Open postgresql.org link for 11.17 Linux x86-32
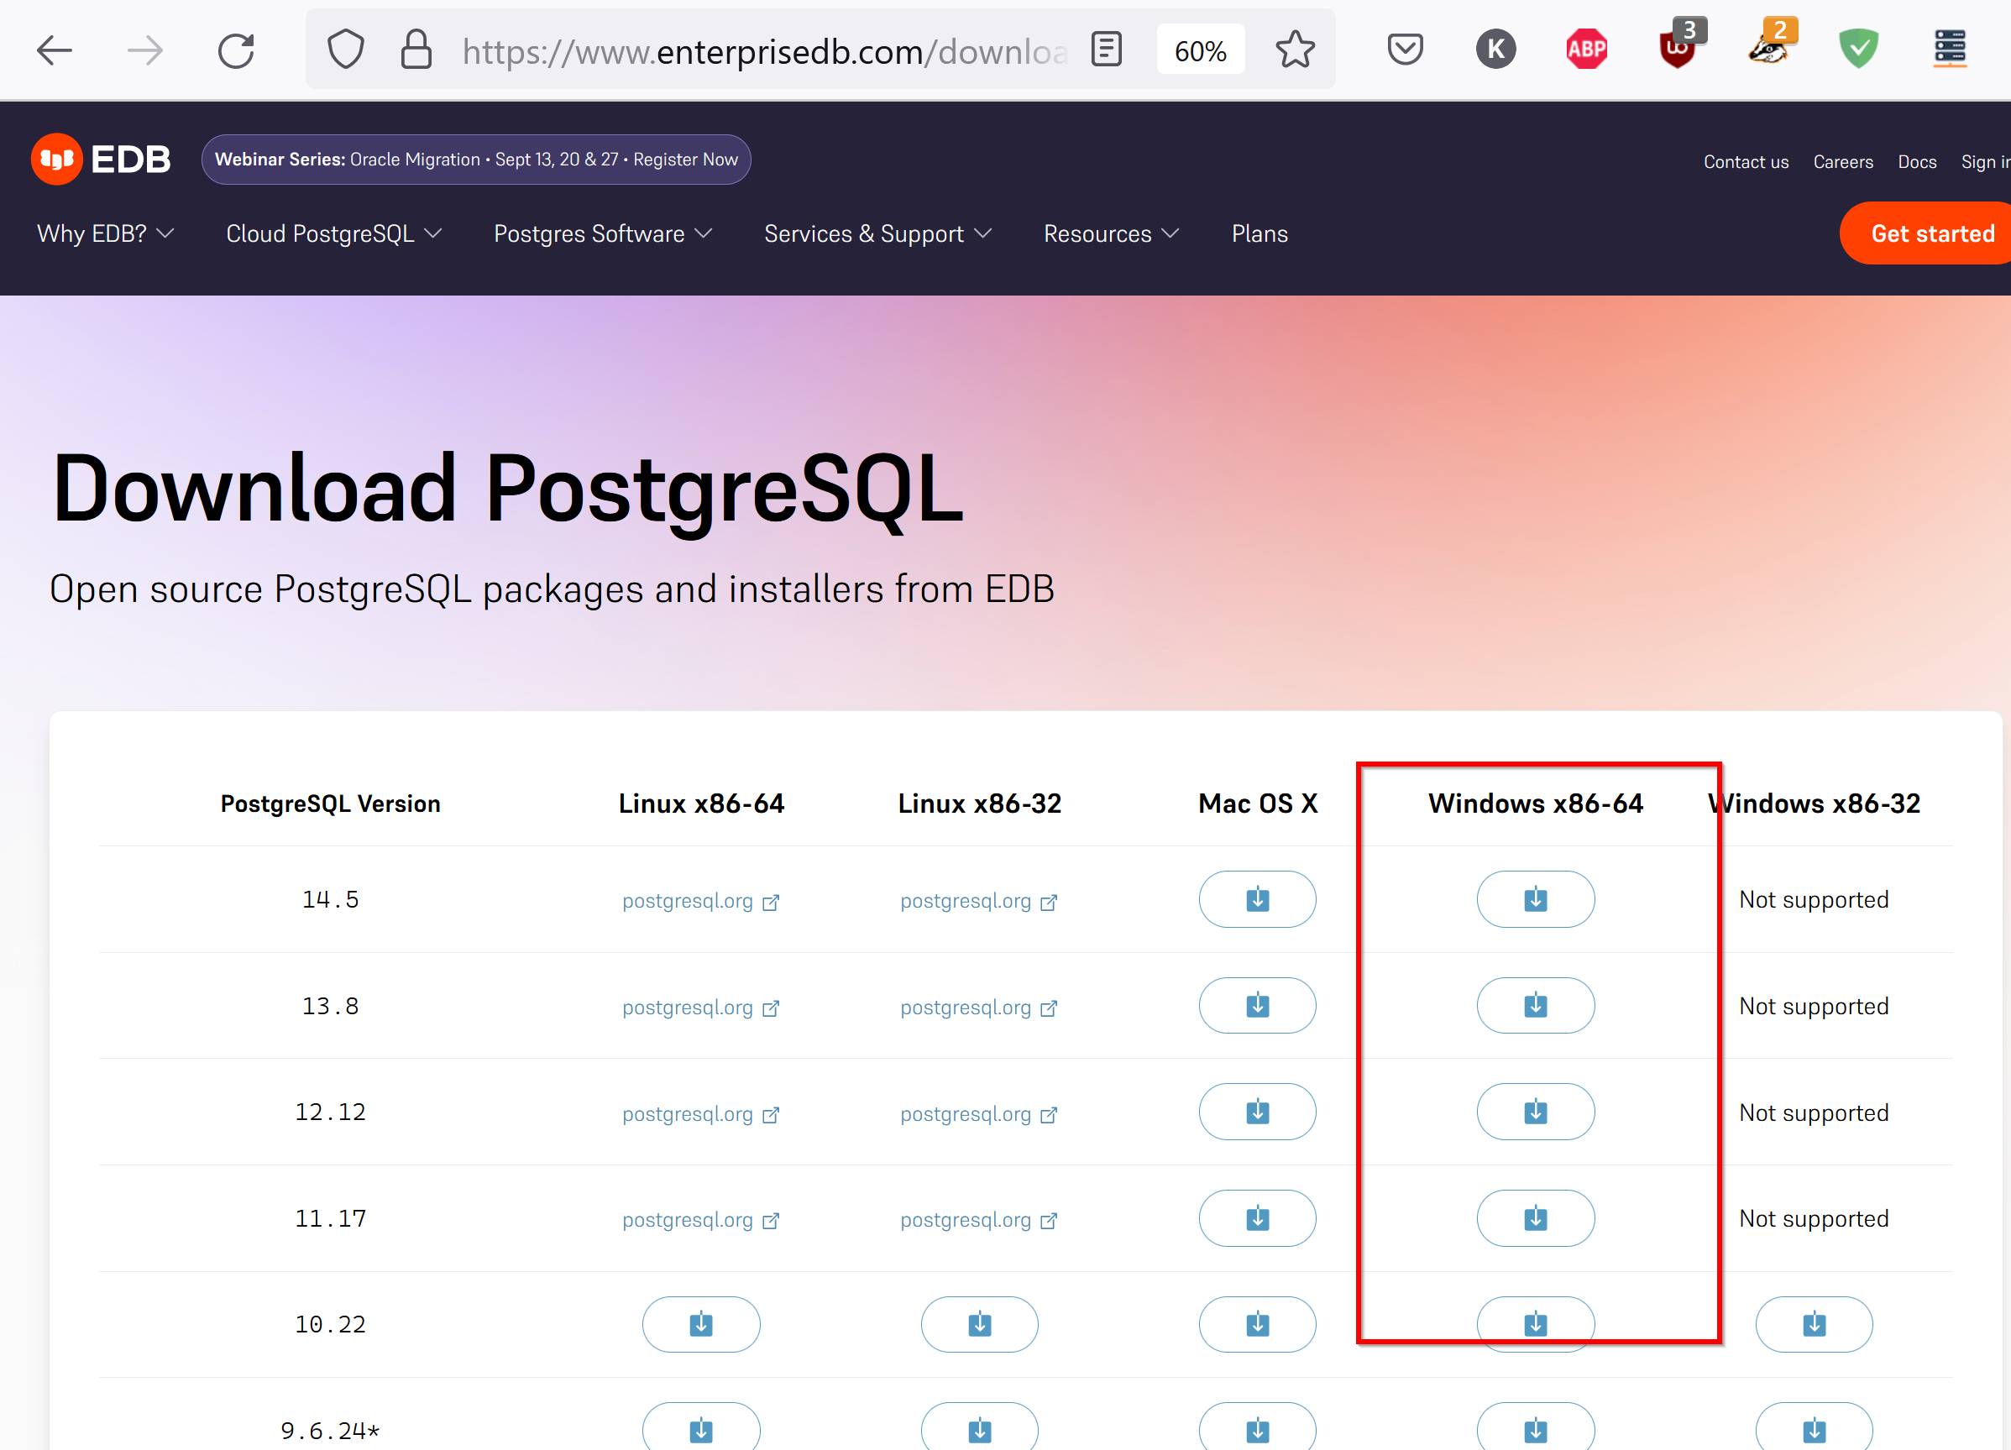This screenshot has width=2011, height=1450. point(979,1220)
